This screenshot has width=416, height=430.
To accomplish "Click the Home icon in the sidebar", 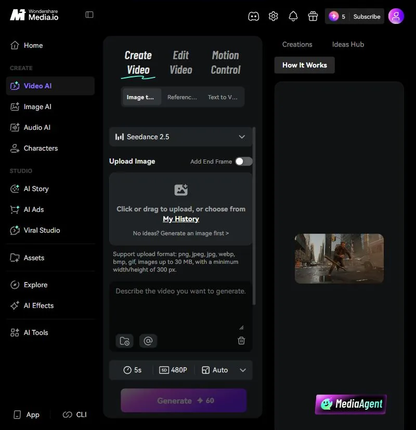I will (15, 45).
